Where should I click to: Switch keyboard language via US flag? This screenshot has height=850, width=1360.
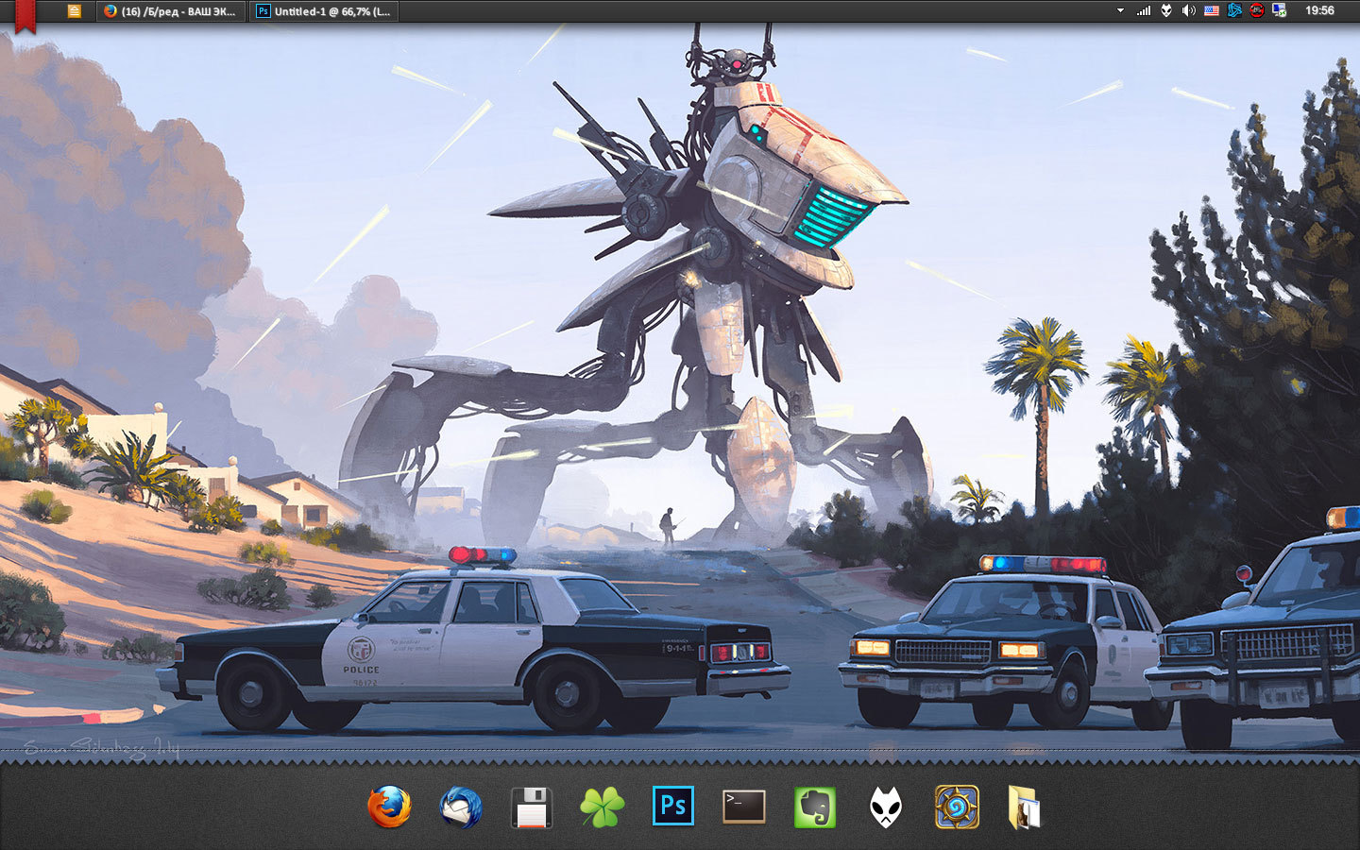click(1211, 11)
